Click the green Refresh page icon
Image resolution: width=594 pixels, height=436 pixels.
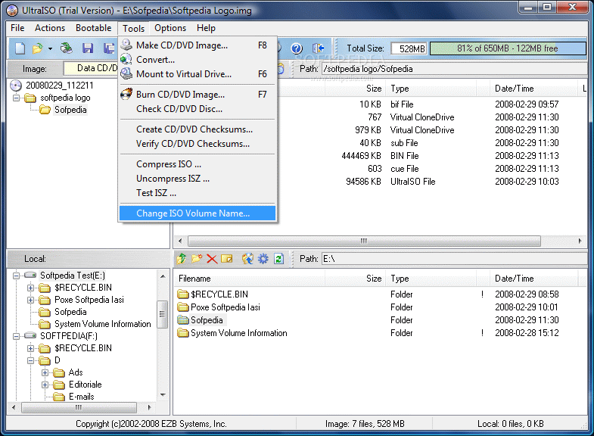click(x=278, y=259)
